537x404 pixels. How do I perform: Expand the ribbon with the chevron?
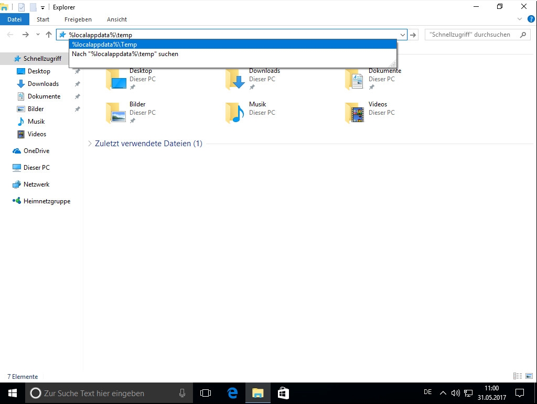tap(520, 19)
